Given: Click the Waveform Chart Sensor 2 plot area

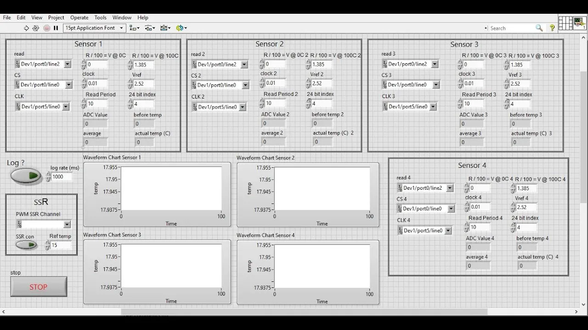Looking at the screenshot, I should (x=322, y=189).
